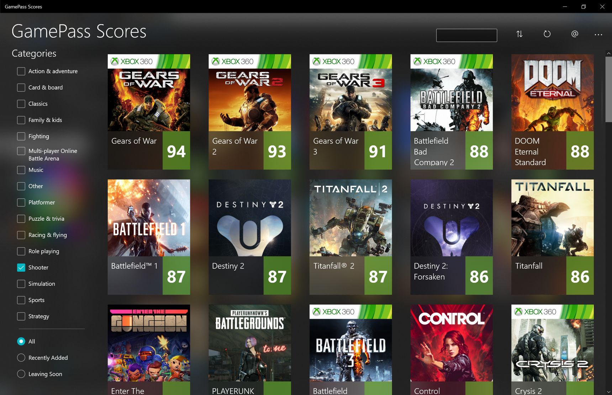The width and height of the screenshot is (612, 395).
Task: Click the vertical scrollbar thumb
Action: click(x=608, y=90)
